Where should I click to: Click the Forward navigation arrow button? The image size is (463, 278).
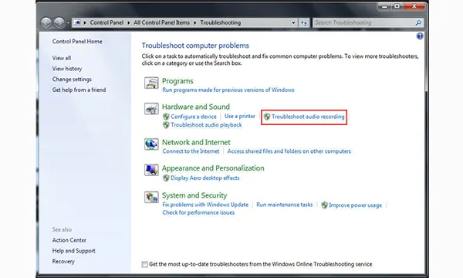59,22
